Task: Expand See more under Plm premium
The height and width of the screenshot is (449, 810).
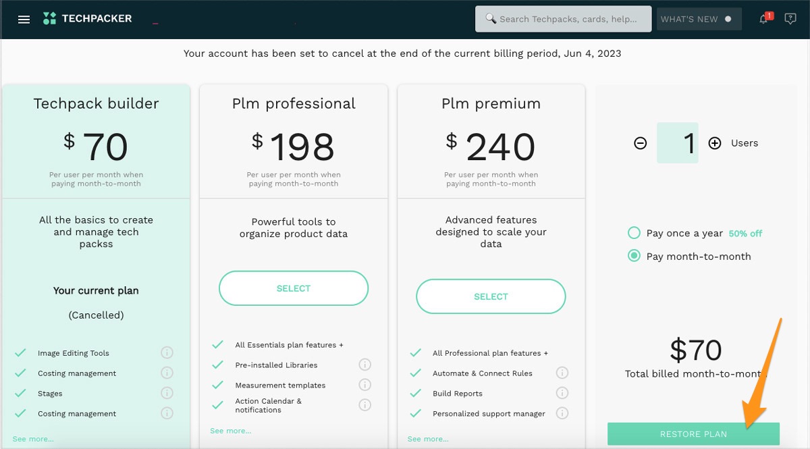Action: (428, 439)
